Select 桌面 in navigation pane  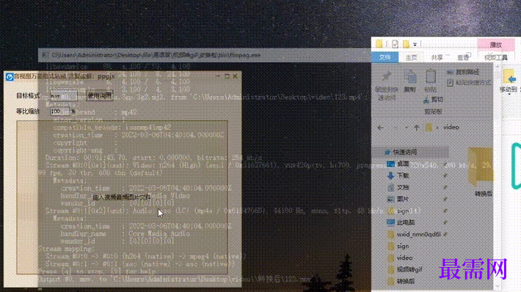coord(403,164)
